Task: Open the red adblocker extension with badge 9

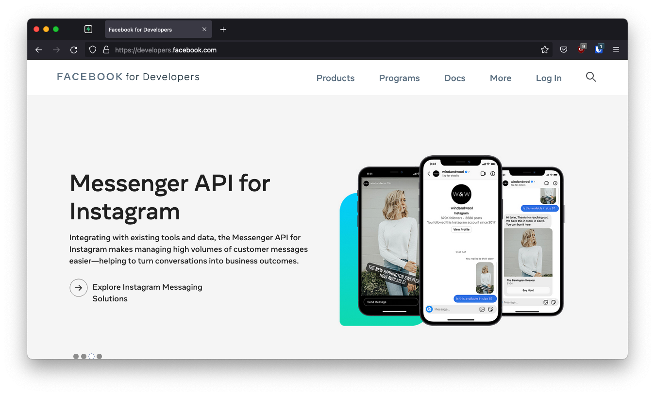Action: tap(581, 49)
